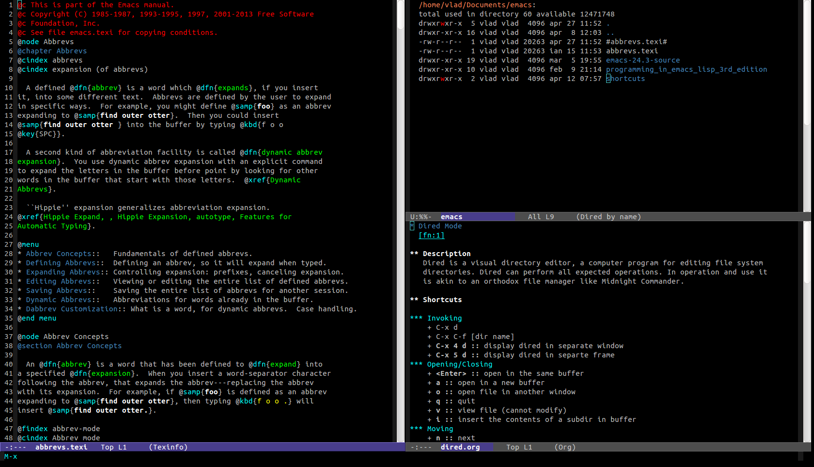
Task: Click the 'n :: next' item
Action: click(451, 438)
